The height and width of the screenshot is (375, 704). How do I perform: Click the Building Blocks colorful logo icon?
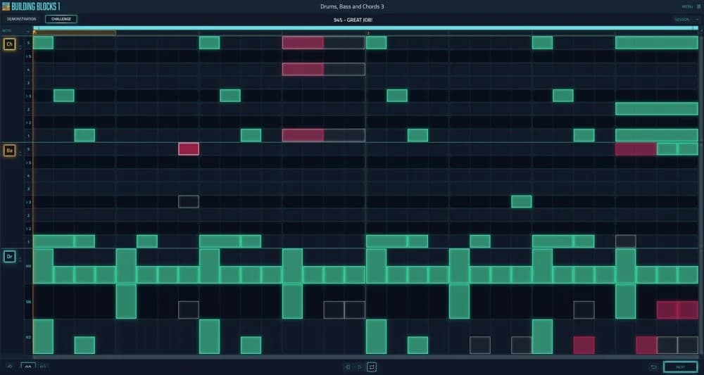(x=6, y=6)
